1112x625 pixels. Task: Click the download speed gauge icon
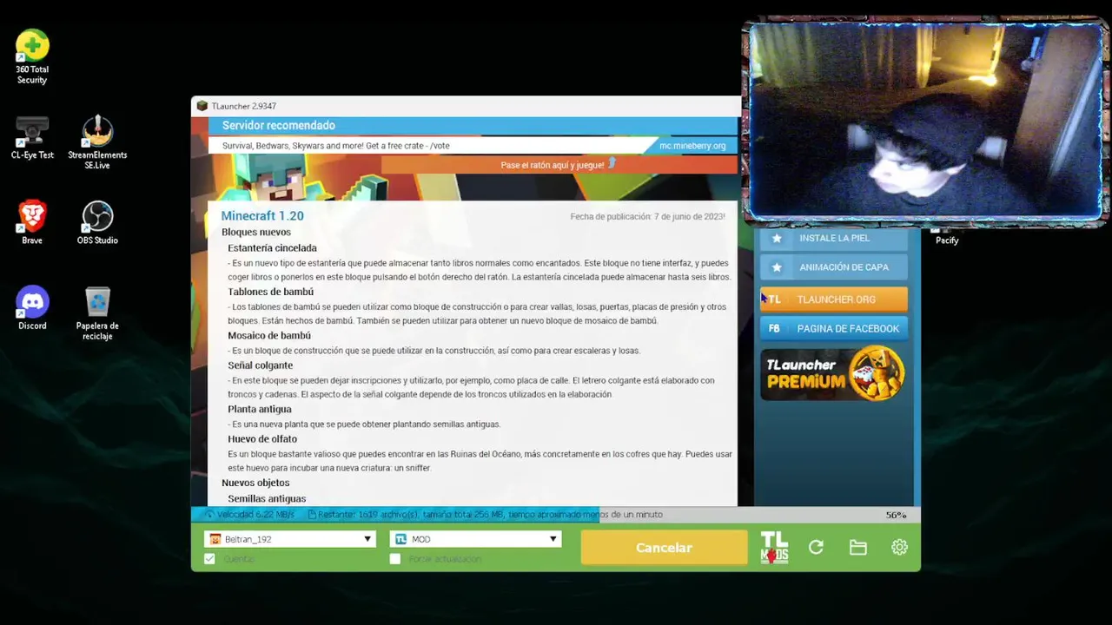210,515
